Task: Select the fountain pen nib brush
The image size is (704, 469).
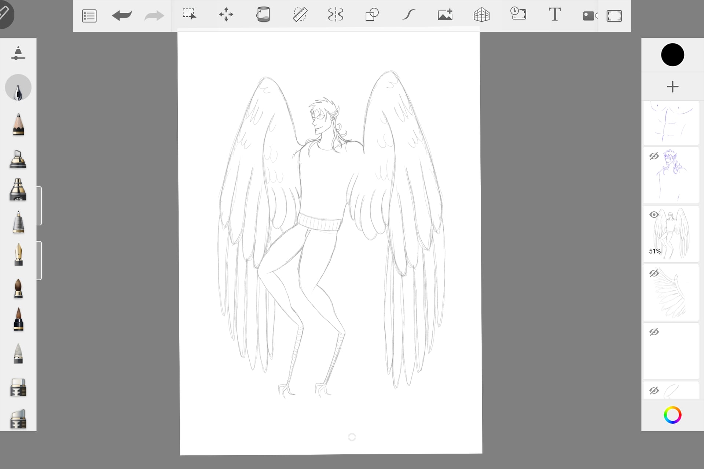Action: point(18,254)
